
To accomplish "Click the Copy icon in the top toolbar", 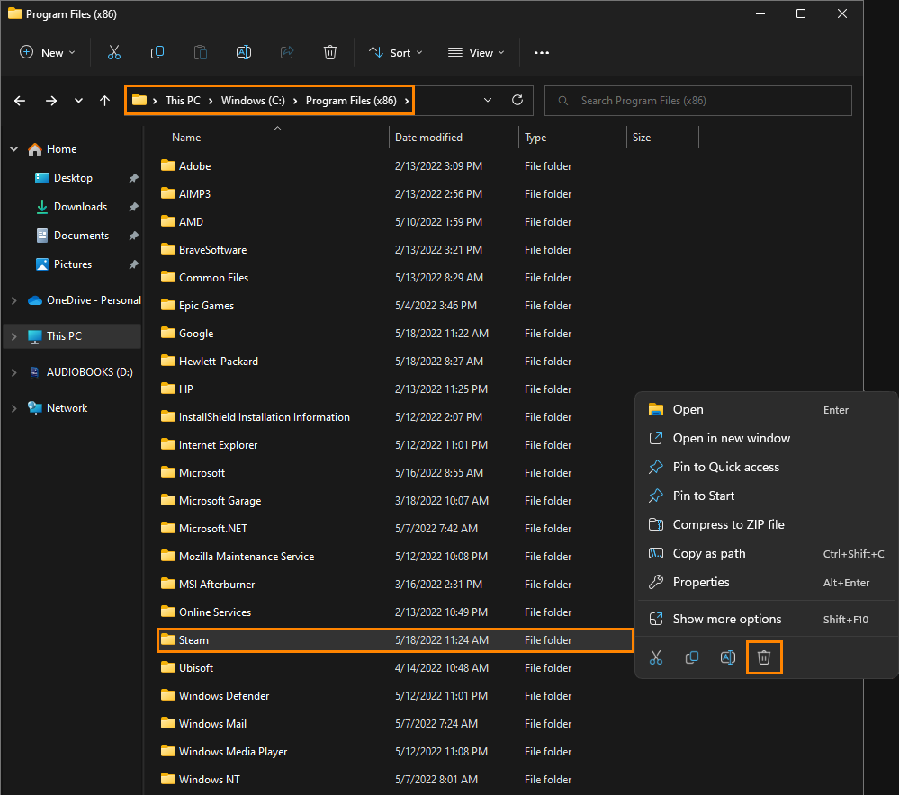I will point(157,53).
